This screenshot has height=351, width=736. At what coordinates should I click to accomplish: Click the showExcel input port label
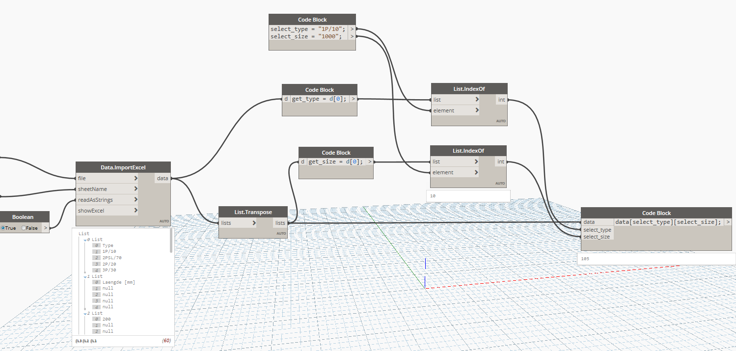[91, 211]
